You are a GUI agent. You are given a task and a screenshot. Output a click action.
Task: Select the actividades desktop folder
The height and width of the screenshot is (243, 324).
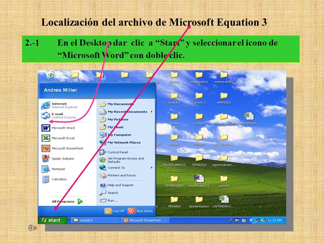[x=224, y=140]
